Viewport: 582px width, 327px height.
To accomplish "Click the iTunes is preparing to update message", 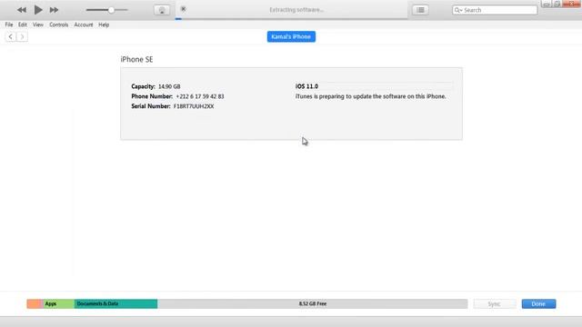I will point(370,96).
